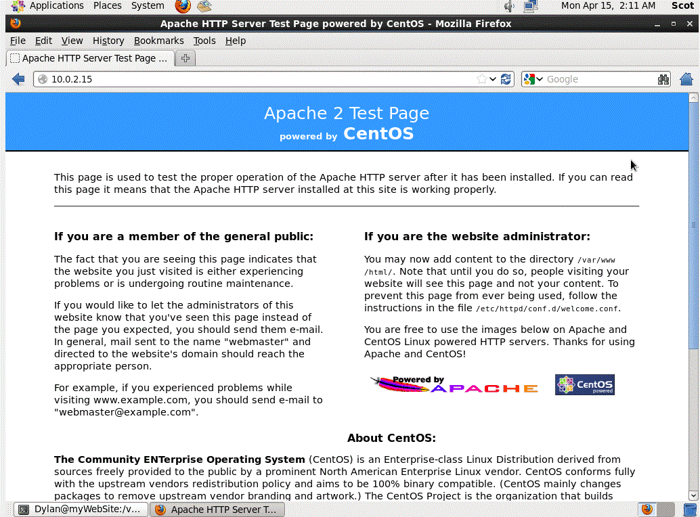The width and height of the screenshot is (700, 517).
Task: Switch to the Dylan@myWebSite terminal window
Action: coord(80,509)
